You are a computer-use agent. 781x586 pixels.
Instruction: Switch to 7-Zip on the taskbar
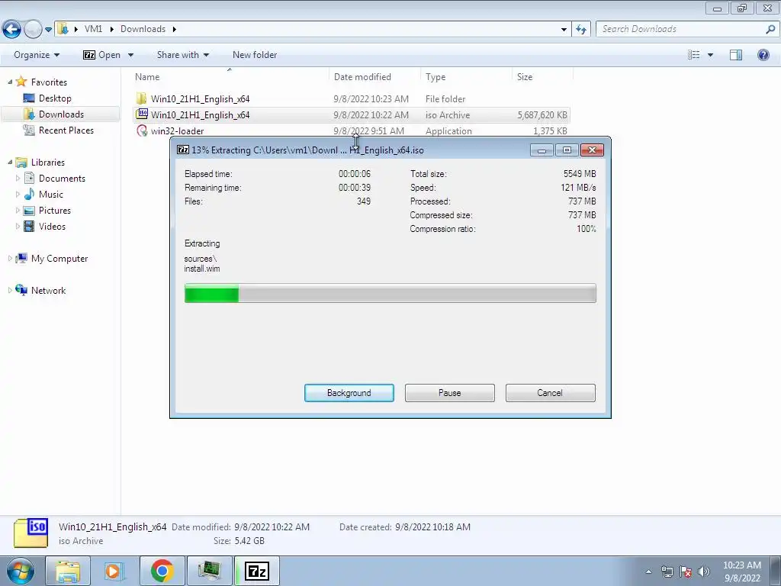tap(257, 571)
